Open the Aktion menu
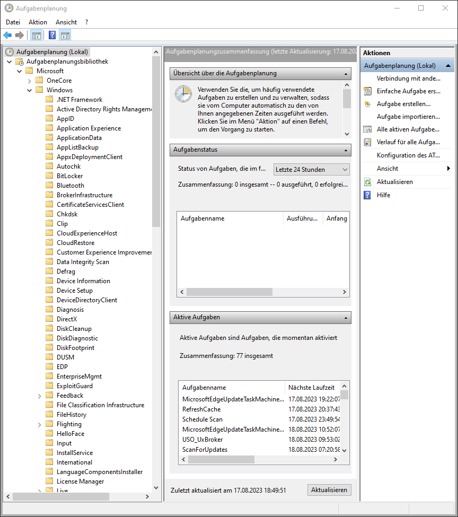The width and height of the screenshot is (458, 517). 37,22
